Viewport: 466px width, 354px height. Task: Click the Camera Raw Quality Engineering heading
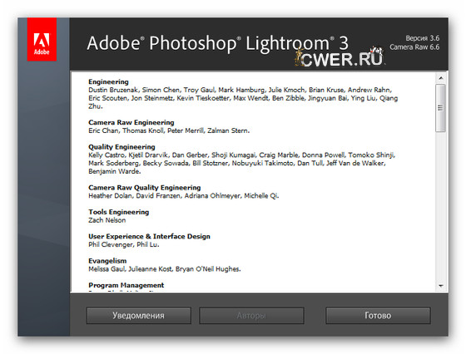click(x=145, y=188)
